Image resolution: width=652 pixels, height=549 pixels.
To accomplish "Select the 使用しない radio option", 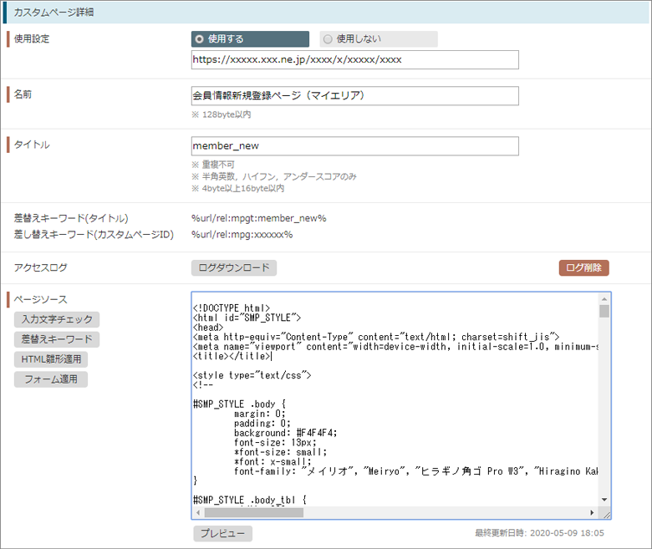I will tap(379, 39).
